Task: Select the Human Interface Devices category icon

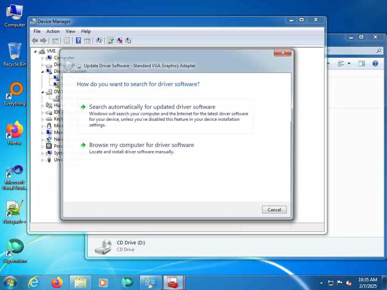Action: point(49,106)
